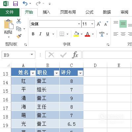Apply cell borders with the border icon
Screen dimensions: 132x132
pyautogui.click(x=62, y=34)
